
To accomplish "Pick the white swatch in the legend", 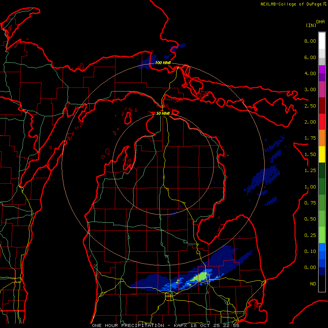I will coord(322,41).
